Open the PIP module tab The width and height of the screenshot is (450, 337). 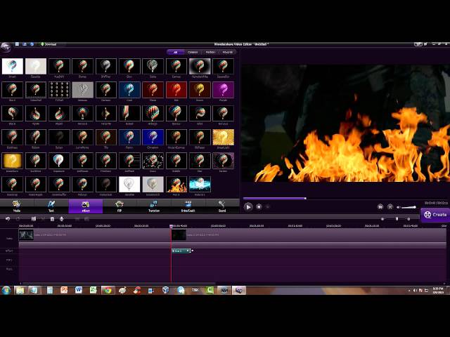[120, 206]
